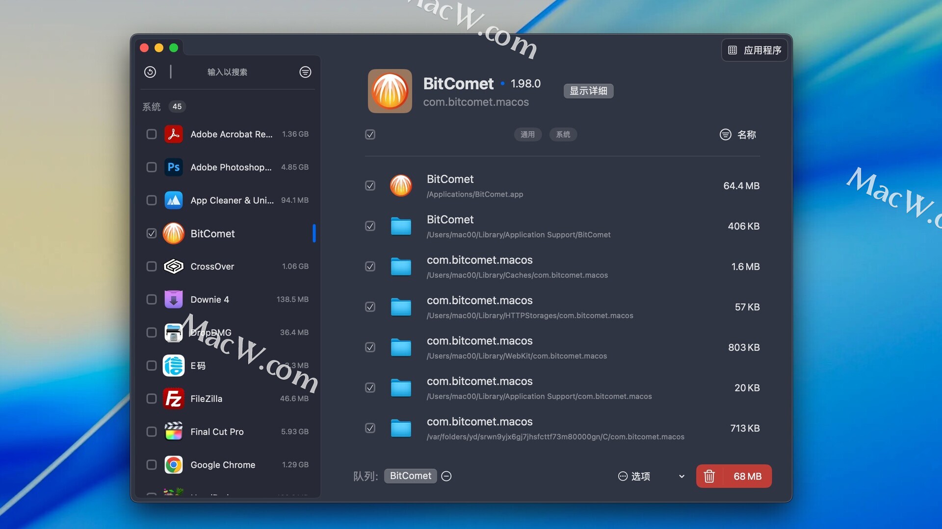Click the history clock icon in sidebar
The height and width of the screenshot is (529, 942).
(150, 72)
